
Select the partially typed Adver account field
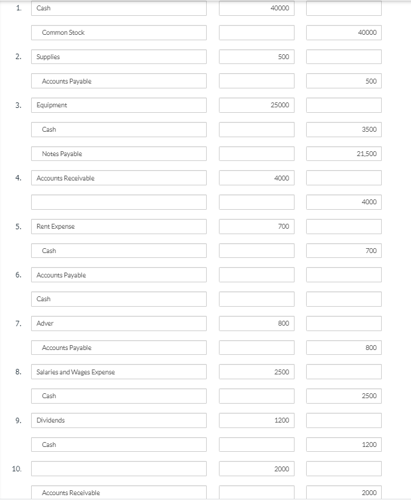point(120,323)
